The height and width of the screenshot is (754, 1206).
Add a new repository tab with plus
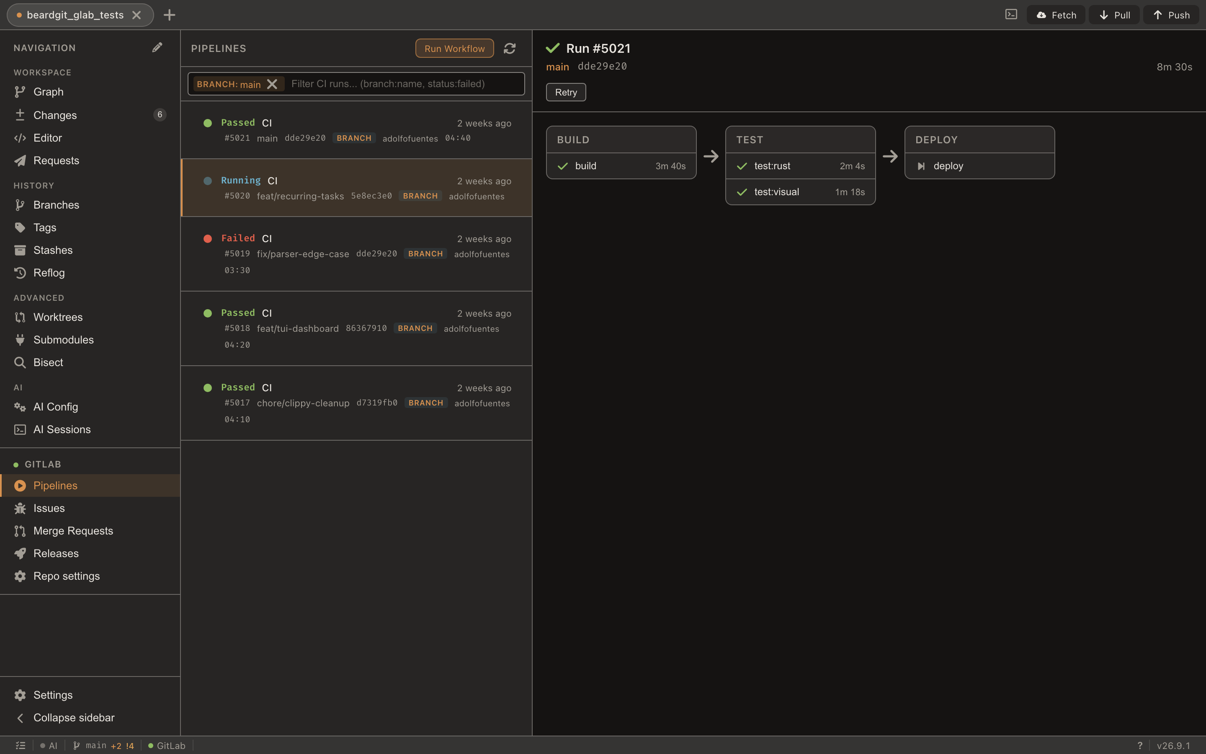pos(170,15)
